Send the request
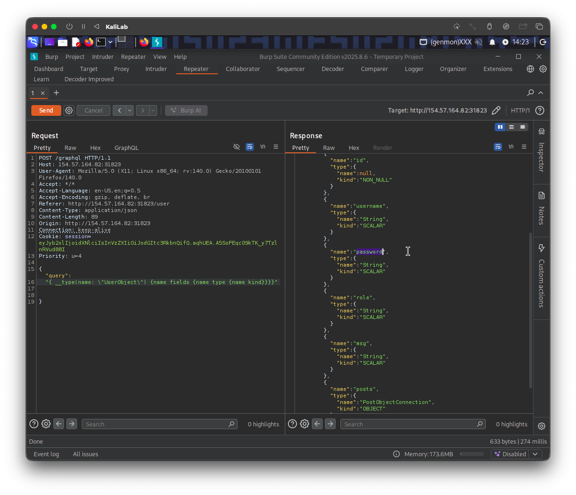The image size is (576, 495). (x=46, y=111)
